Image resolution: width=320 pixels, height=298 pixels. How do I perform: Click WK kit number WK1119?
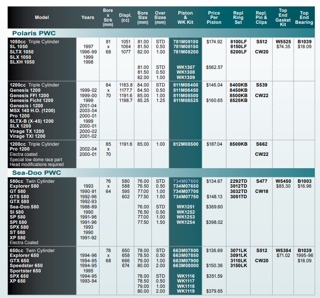tap(186, 291)
